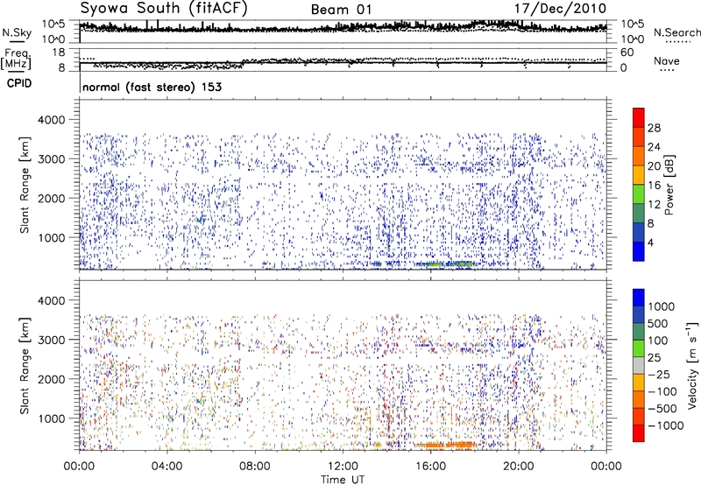This screenshot has height=485, width=701.
Task: Pick the light green 25–100 m/s Velocity colorbar segment
Action: [x=639, y=348]
